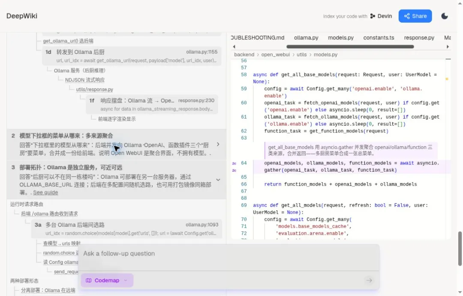Switch to the response.py tab
Image resolution: width=463 pixels, height=296 pixels.
coord(419,38)
